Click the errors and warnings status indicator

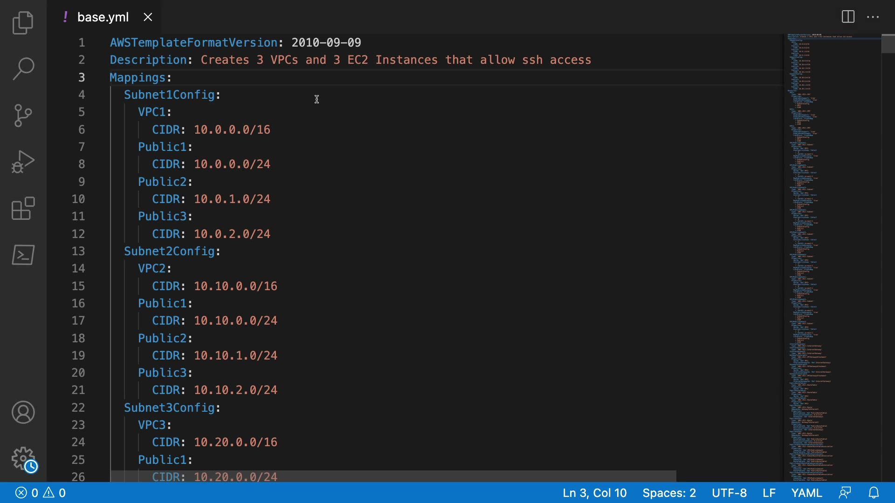[41, 493]
